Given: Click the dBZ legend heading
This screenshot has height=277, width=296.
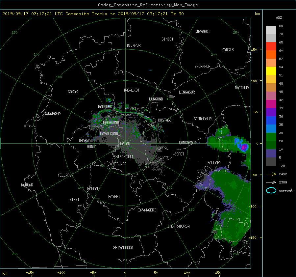Looking at the screenshot, I should (279, 18).
